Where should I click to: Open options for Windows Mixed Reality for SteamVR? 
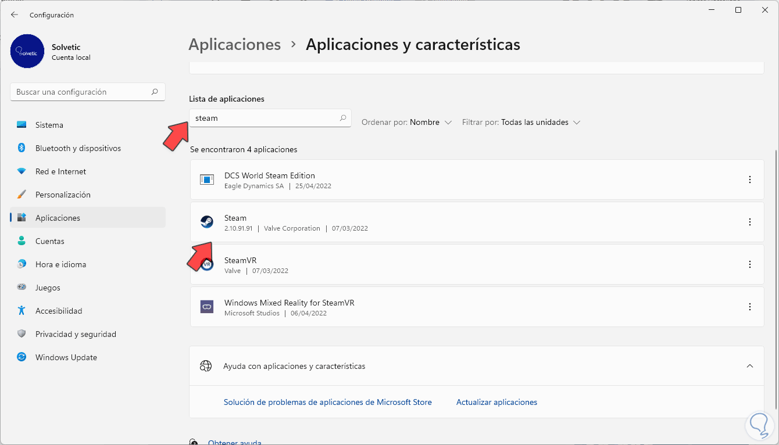pos(750,307)
